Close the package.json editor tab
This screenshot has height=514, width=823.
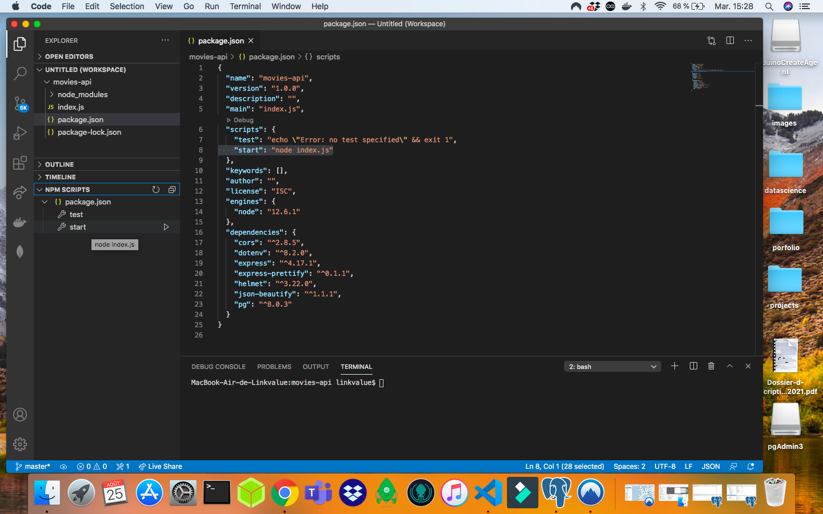pyautogui.click(x=251, y=41)
